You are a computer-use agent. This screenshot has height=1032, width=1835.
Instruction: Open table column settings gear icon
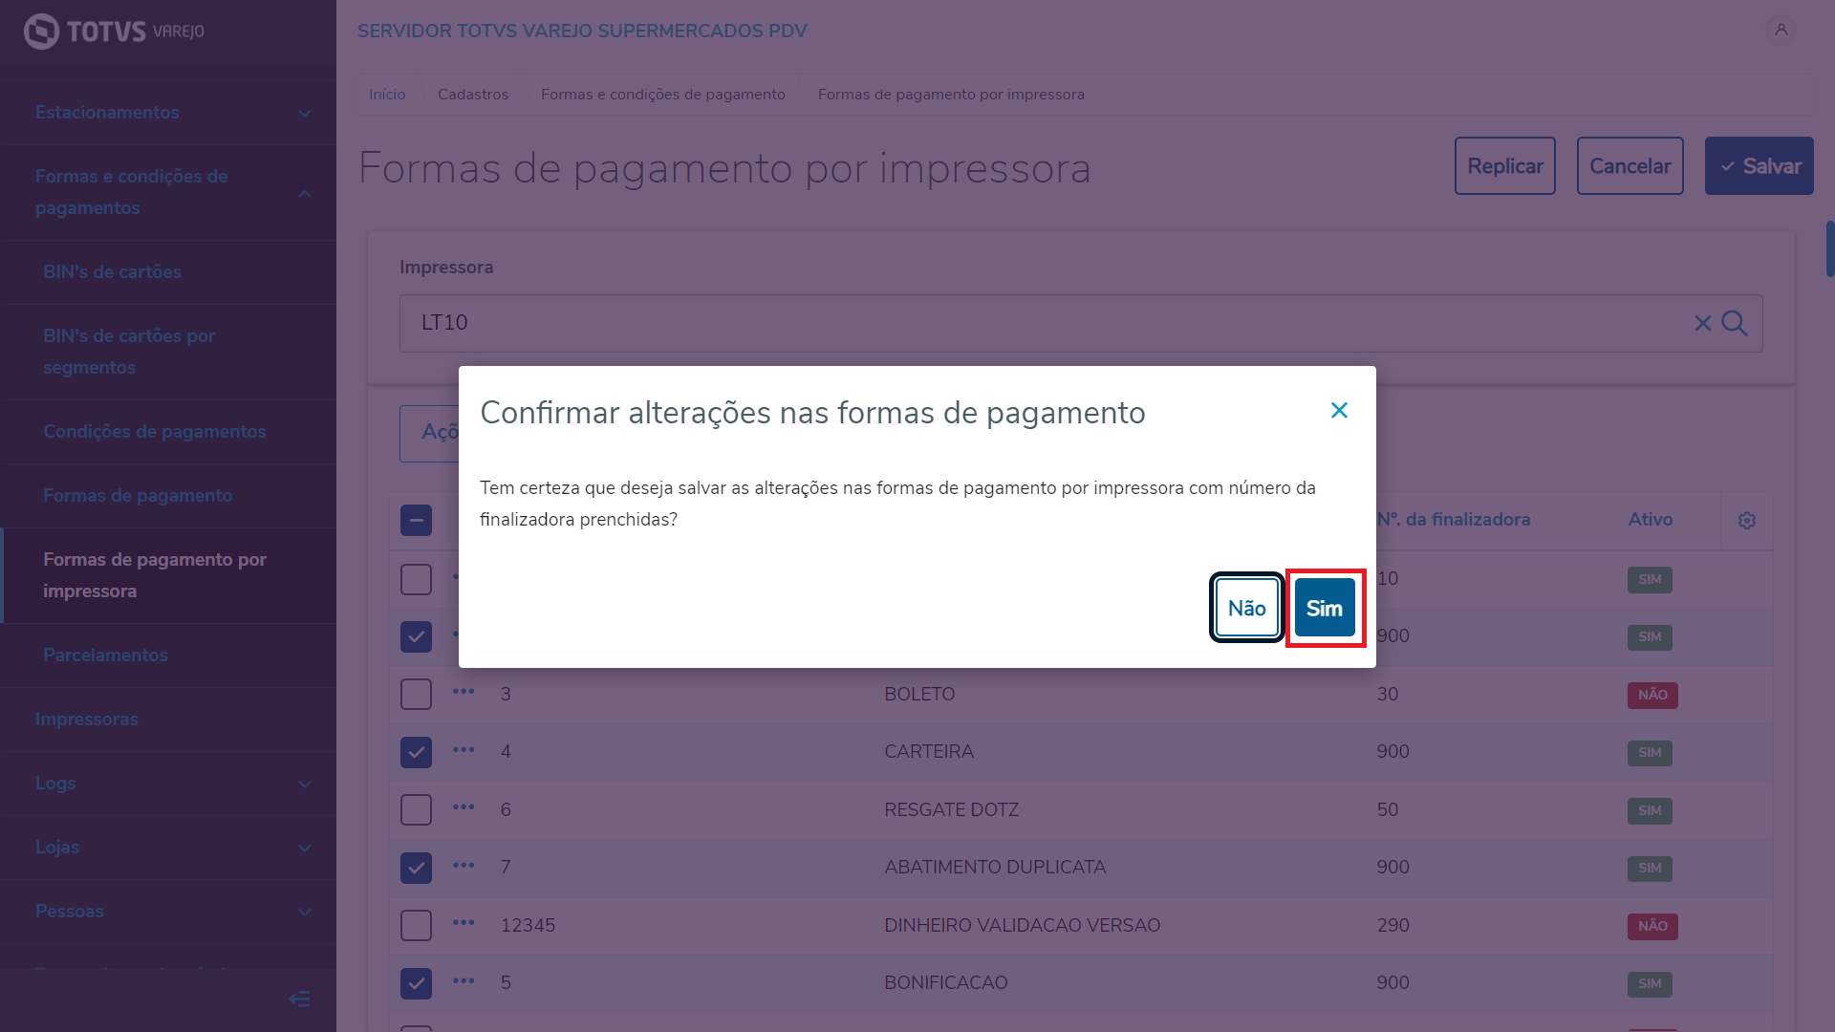(1747, 521)
